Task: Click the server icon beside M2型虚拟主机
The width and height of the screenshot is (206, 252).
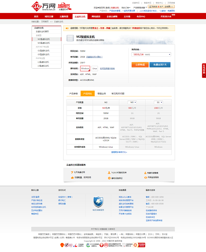Action: [71, 38]
